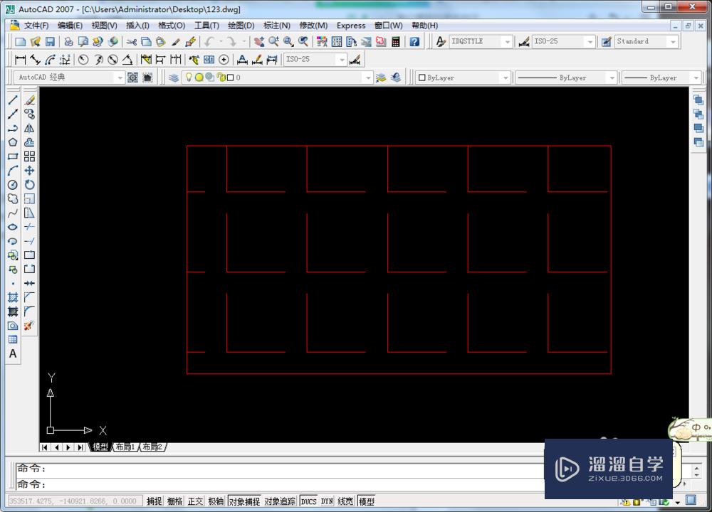The height and width of the screenshot is (512, 712).
Task: Toggle Ortho mode (正交)
Action: pyautogui.click(x=195, y=501)
